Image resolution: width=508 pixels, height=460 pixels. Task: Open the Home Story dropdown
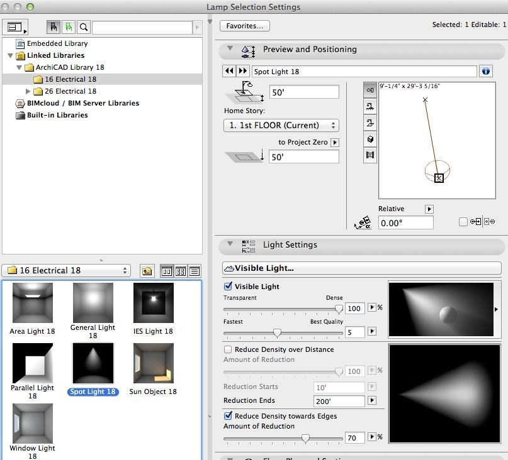click(281, 125)
